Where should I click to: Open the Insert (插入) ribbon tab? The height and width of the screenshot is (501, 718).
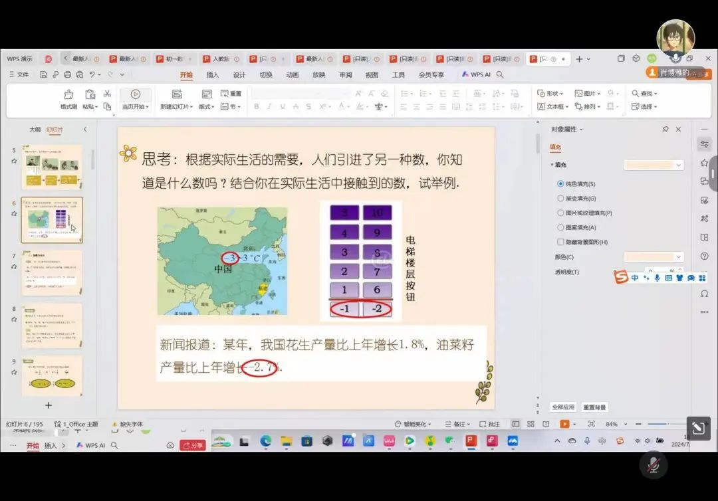(213, 75)
